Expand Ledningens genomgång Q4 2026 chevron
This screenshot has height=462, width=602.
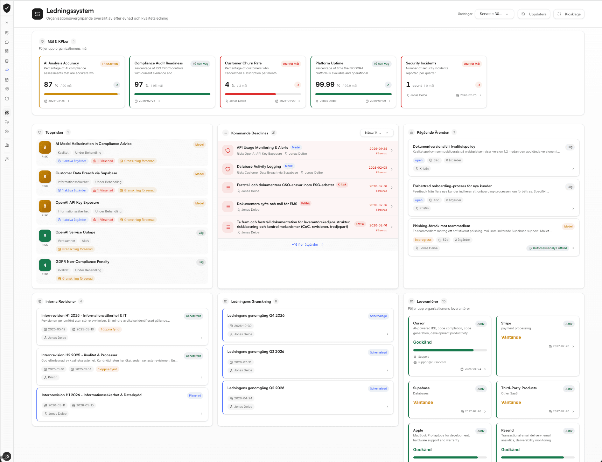pos(387,334)
